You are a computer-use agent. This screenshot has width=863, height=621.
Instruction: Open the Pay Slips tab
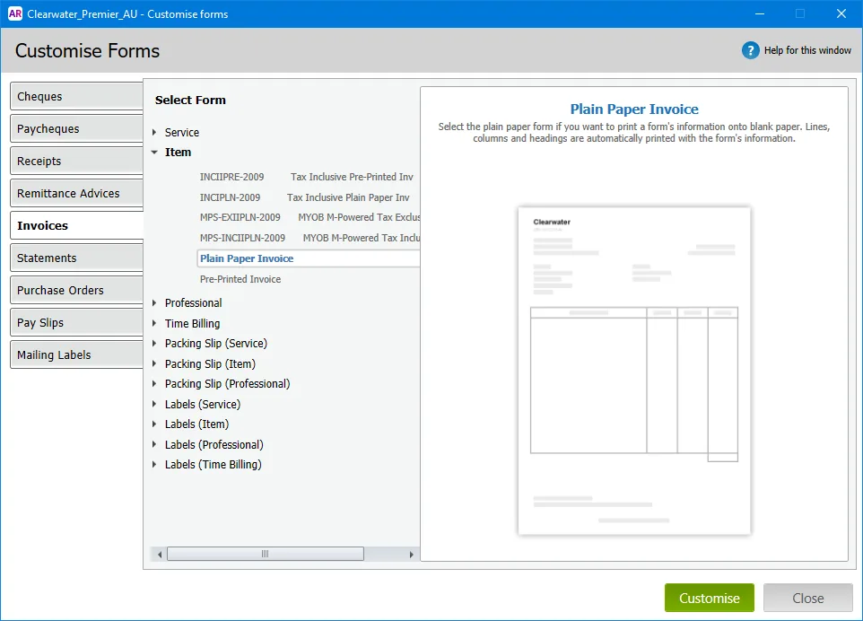coord(76,322)
